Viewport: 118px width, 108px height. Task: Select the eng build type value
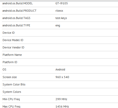pyautogui.click(x=58, y=26)
